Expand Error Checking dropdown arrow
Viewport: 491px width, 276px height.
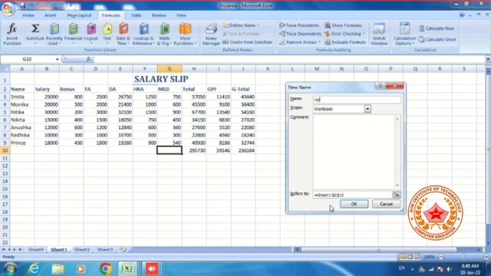[x=363, y=34]
